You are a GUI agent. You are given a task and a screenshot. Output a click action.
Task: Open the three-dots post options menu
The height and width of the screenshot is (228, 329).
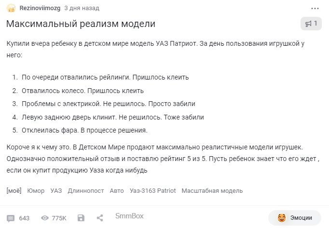(315, 8)
